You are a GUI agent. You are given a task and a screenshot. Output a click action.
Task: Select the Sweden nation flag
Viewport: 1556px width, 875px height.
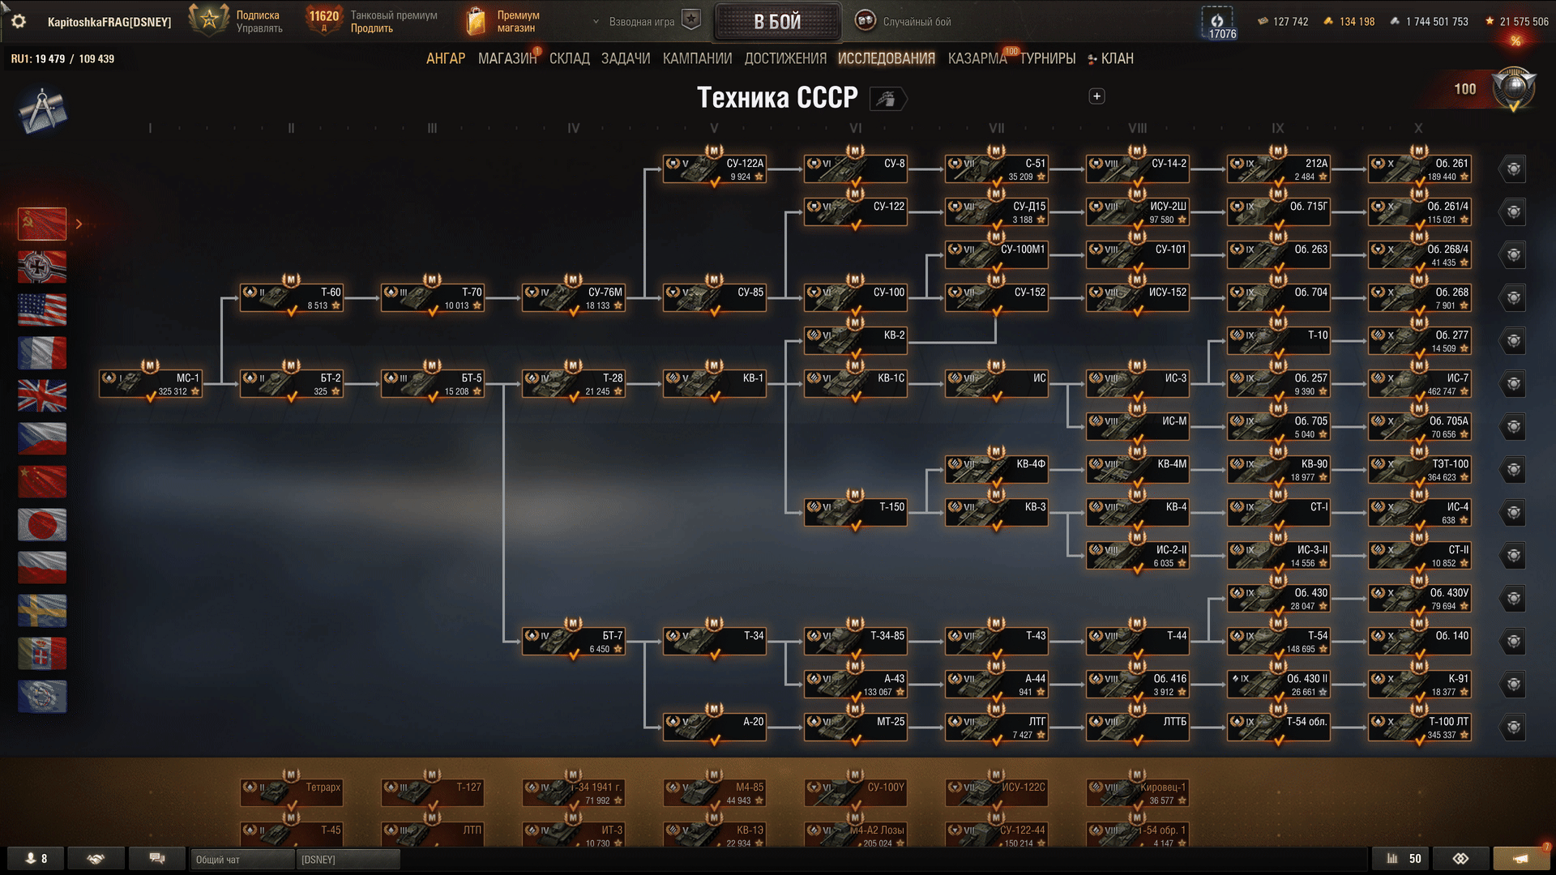pyautogui.click(x=42, y=610)
